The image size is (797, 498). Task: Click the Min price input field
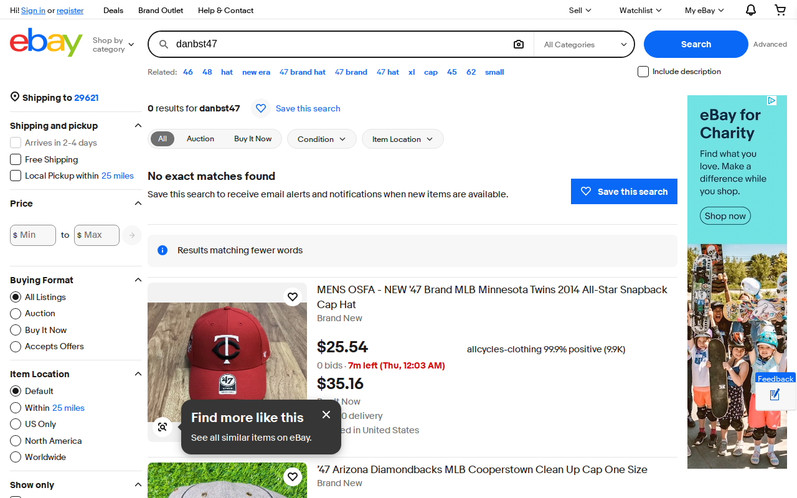click(33, 235)
